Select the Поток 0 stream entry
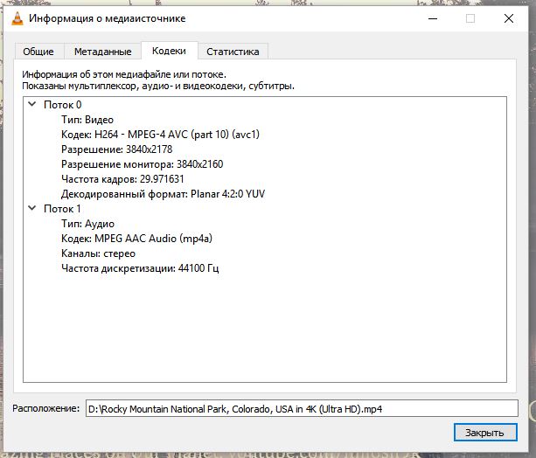This screenshot has width=536, height=458. [62, 105]
